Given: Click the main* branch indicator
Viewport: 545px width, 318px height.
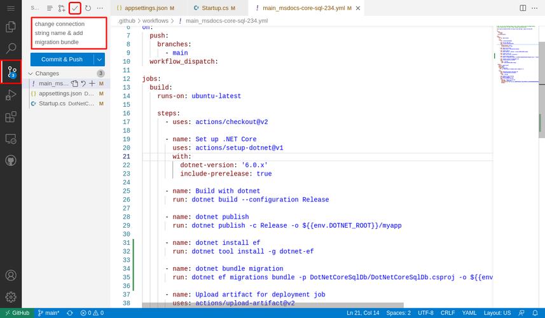Looking at the screenshot, I should (x=49, y=313).
